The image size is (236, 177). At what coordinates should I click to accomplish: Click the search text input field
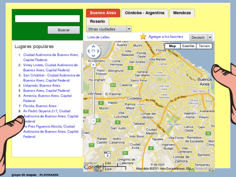[47, 19]
